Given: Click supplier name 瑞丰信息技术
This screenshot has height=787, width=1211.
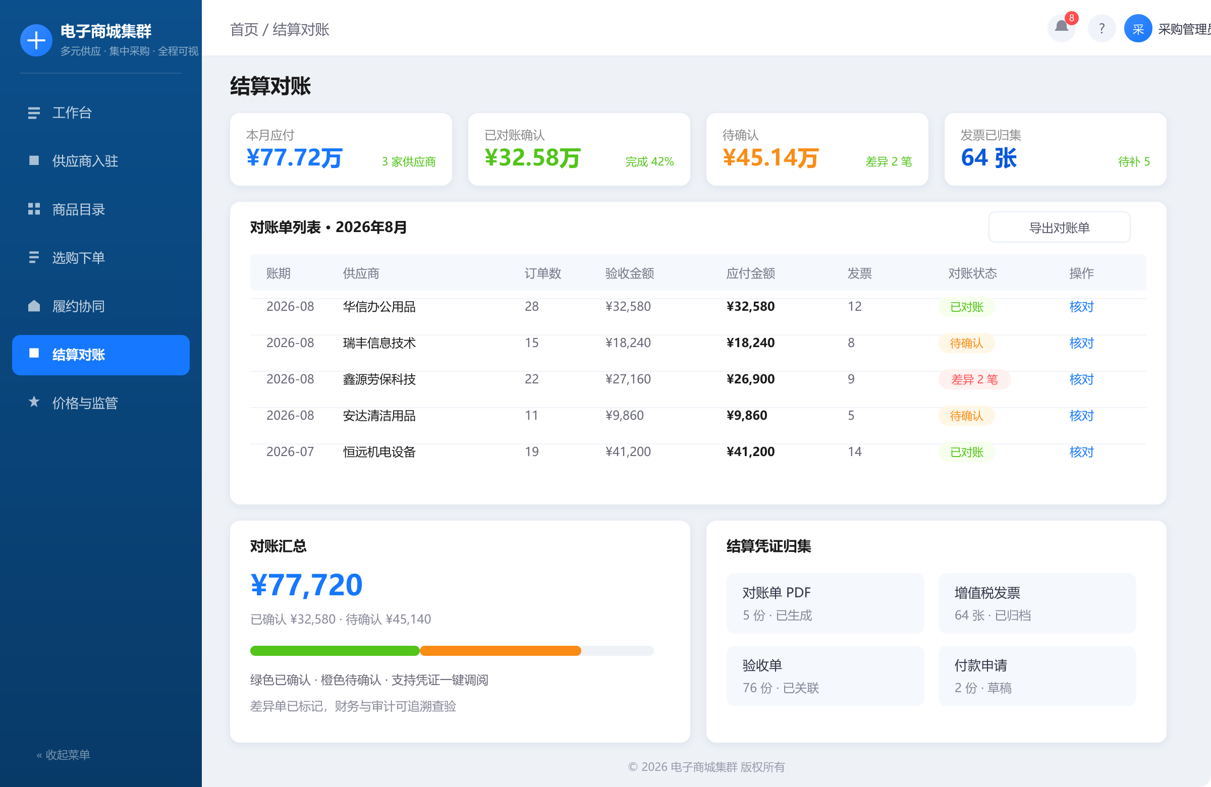Looking at the screenshot, I should click(379, 343).
